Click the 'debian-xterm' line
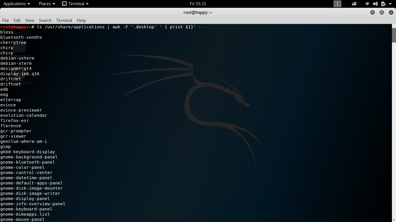The height and width of the screenshot is (222, 396). tap(16, 63)
